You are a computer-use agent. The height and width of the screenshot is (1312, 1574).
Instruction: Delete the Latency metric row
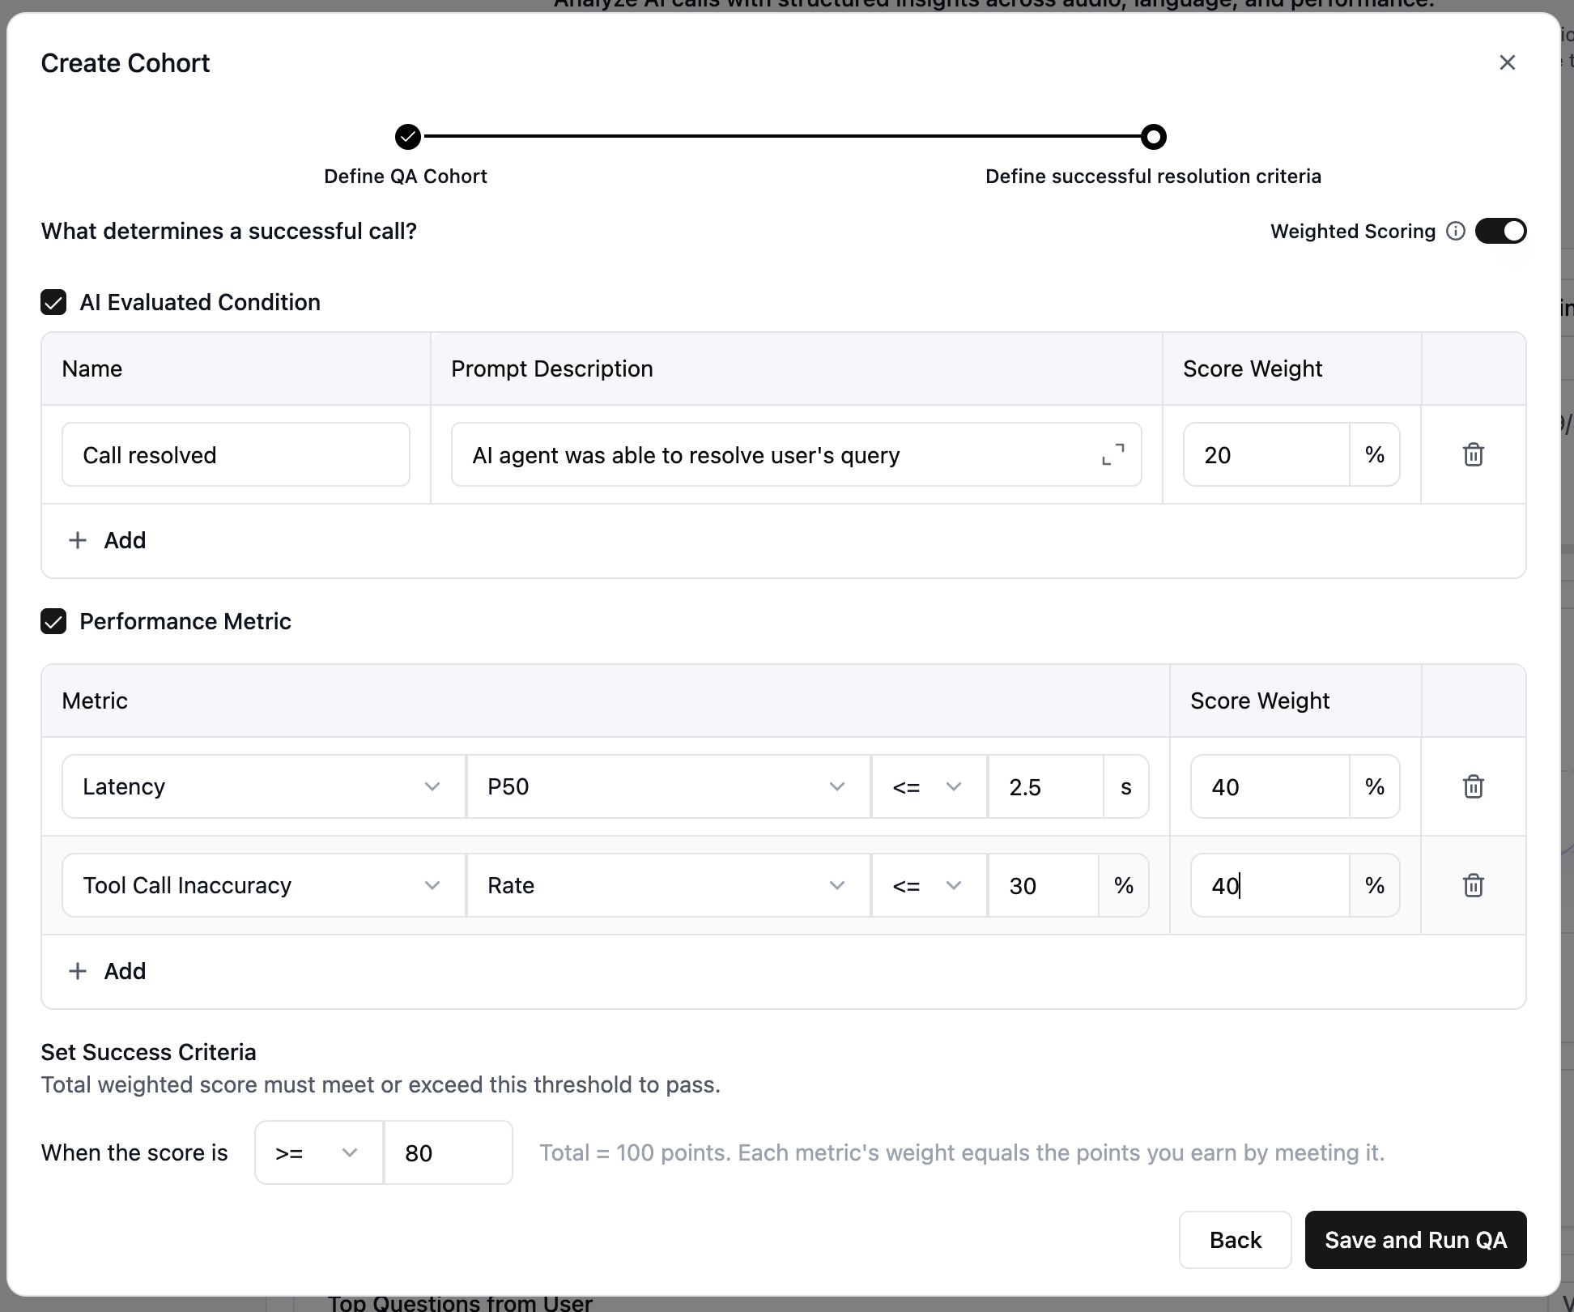click(1473, 786)
